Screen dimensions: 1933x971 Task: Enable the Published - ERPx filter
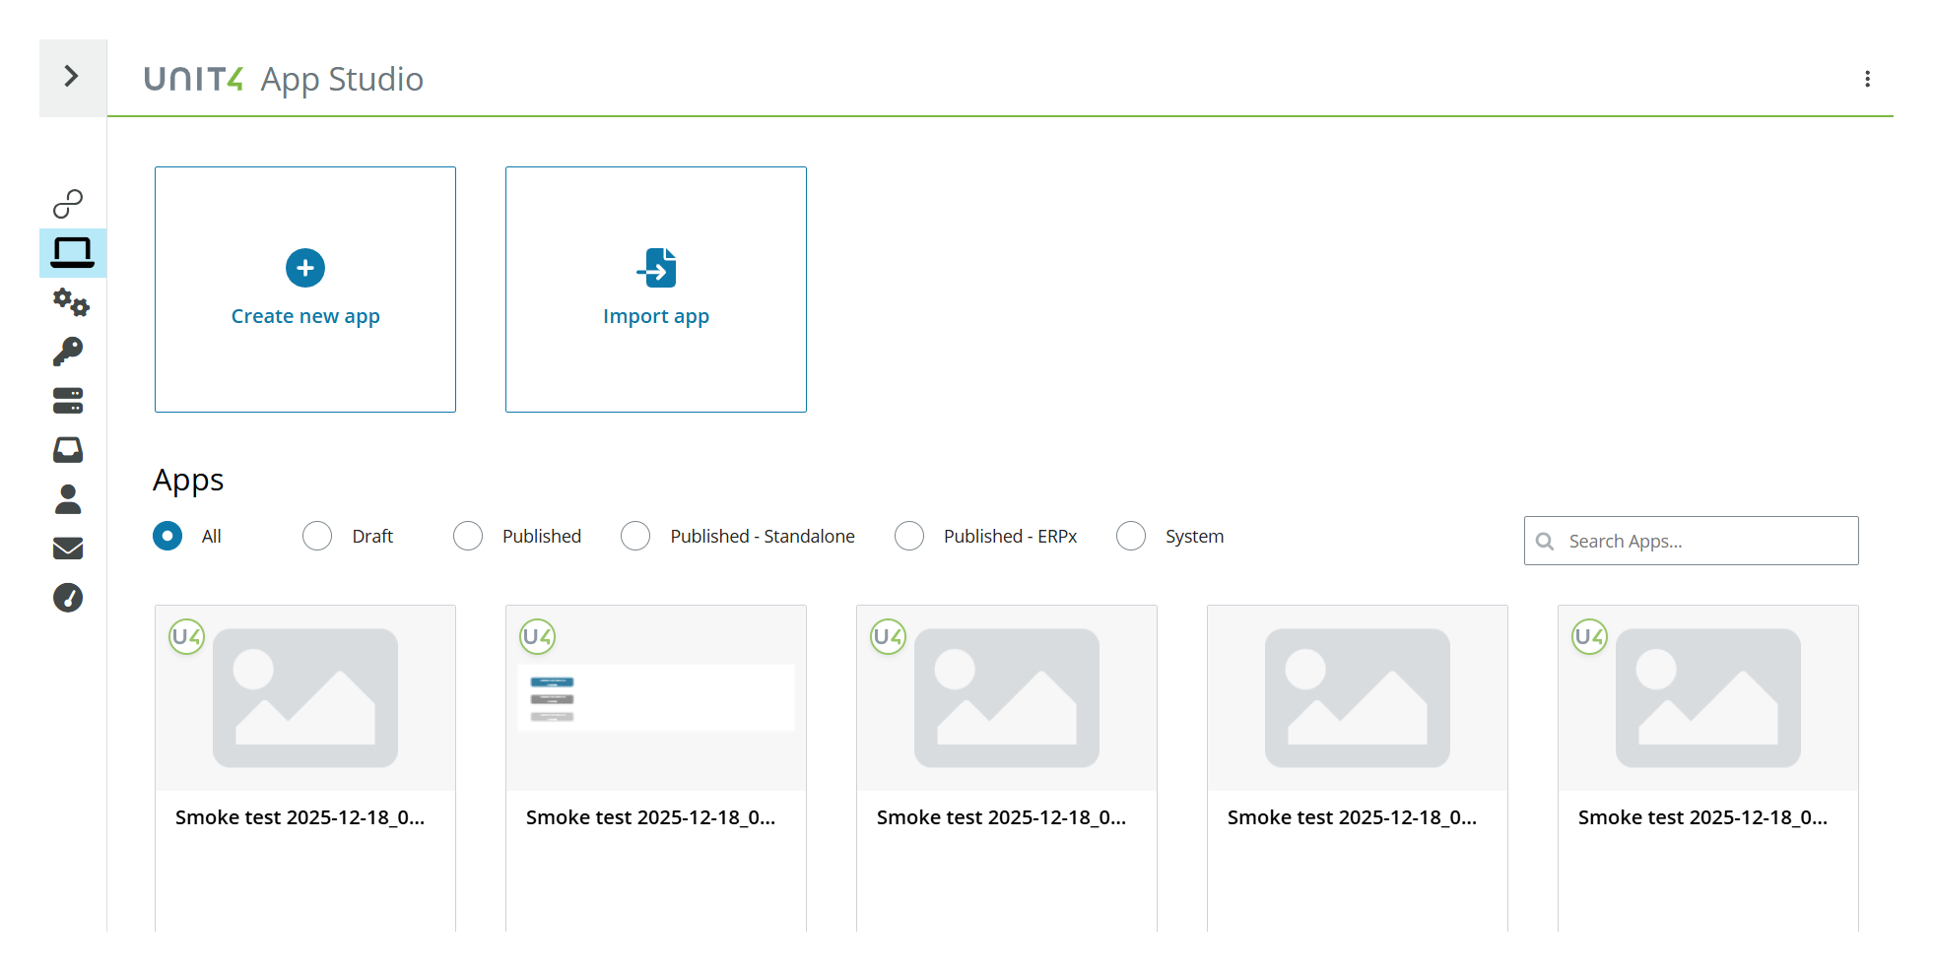(x=908, y=536)
